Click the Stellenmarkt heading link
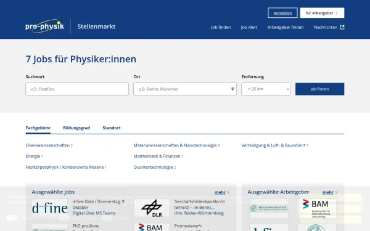 [96, 26]
